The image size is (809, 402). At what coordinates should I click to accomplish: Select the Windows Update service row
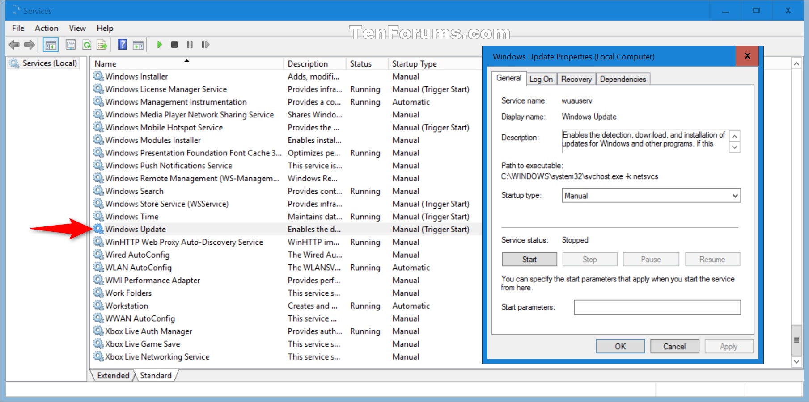[286, 230]
